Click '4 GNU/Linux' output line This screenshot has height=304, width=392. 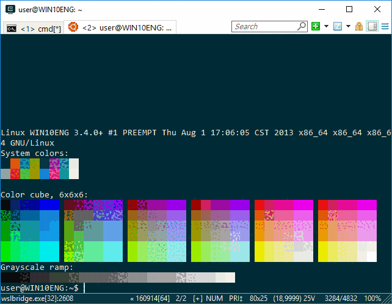click(27, 143)
